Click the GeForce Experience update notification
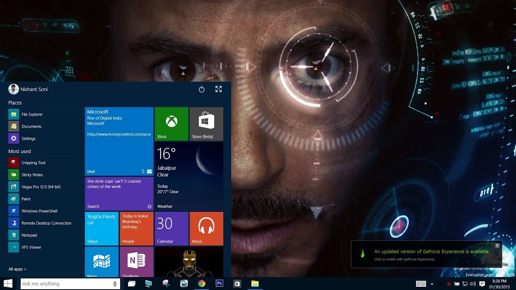Image resolution: width=516 pixels, height=290 pixels. tap(427, 254)
